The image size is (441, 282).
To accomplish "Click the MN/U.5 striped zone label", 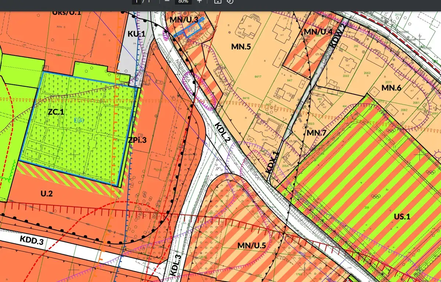I will pyautogui.click(x=252, y=245).
